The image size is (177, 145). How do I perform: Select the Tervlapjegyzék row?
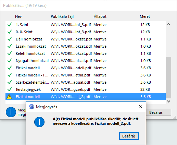86,89
